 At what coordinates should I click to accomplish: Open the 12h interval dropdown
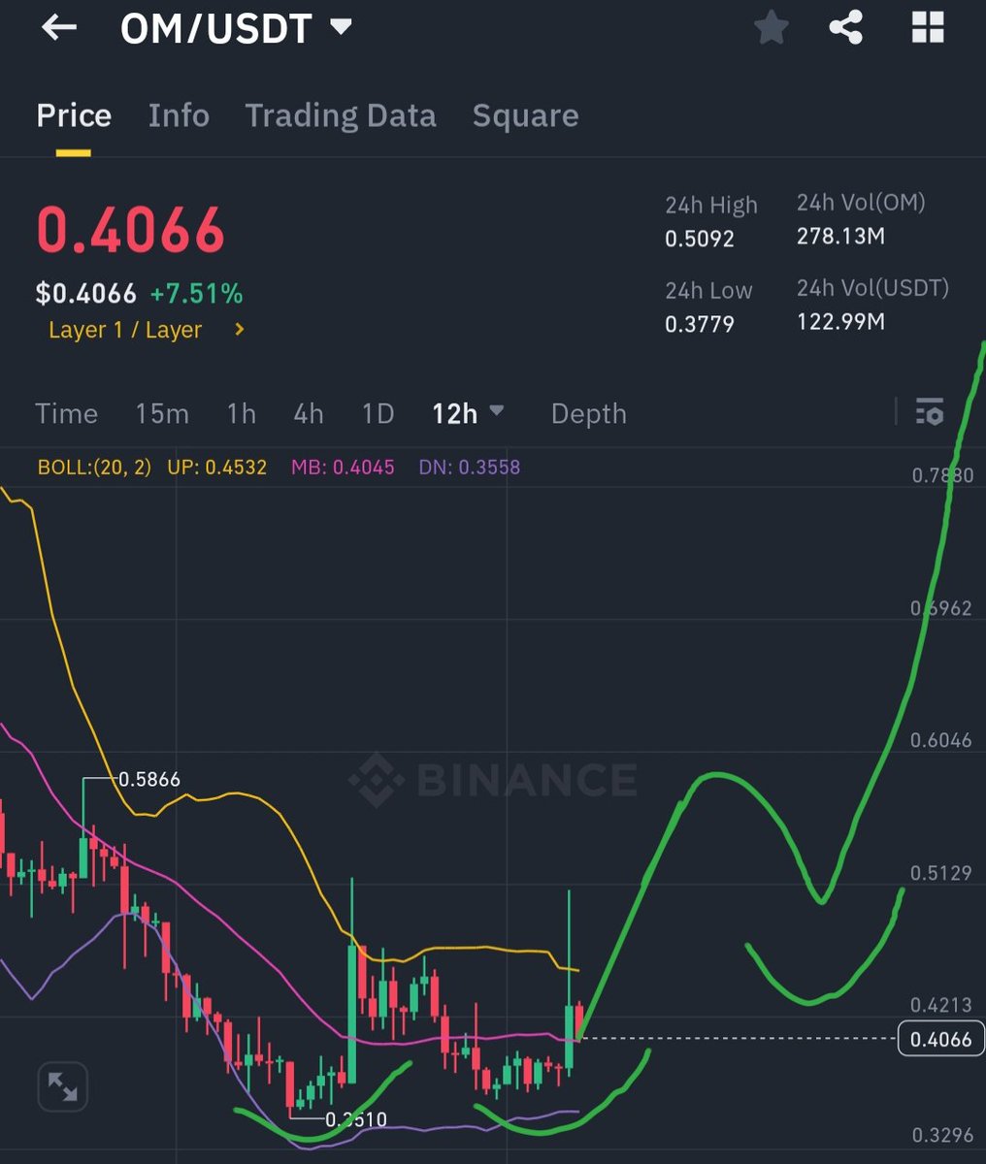pyautogui.click(x=468, y=414)
